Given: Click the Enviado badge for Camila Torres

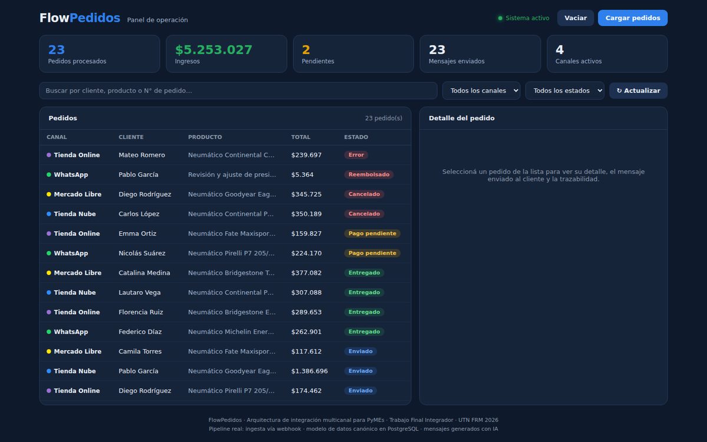Looking at the screenshot, I should pyautogui.click(x=361, y=351).
